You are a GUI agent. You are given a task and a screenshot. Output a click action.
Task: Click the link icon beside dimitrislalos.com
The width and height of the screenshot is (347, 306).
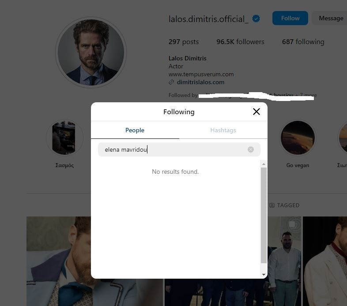pyautogui.click(x=172, y=82)
